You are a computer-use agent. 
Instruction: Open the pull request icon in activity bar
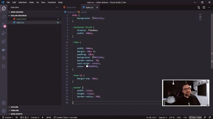[4, 66]
